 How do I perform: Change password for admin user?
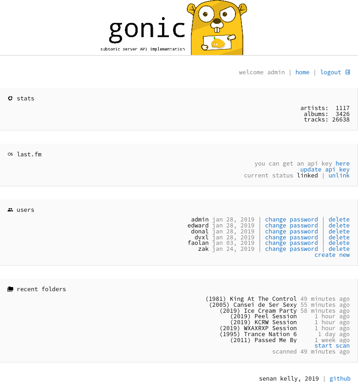pos(291,220)
